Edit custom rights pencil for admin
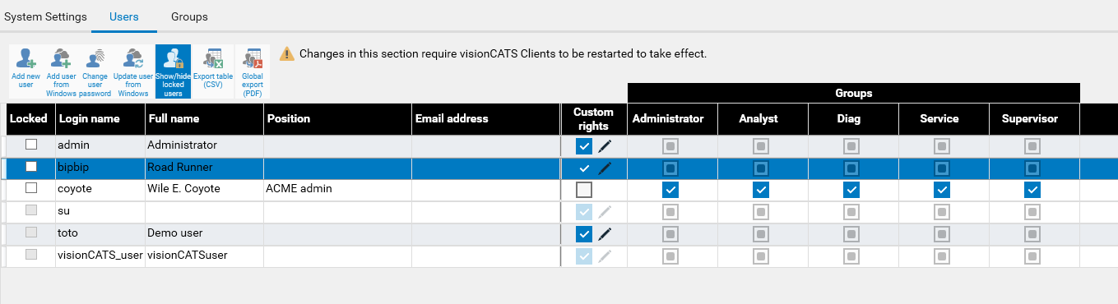 [605, 145]
